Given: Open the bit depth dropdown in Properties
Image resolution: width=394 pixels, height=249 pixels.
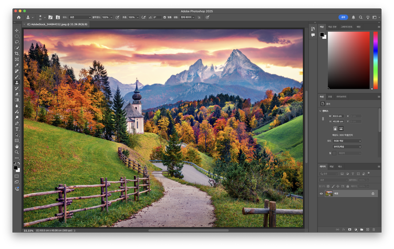Looking at the screenshot, I should 347,147.
